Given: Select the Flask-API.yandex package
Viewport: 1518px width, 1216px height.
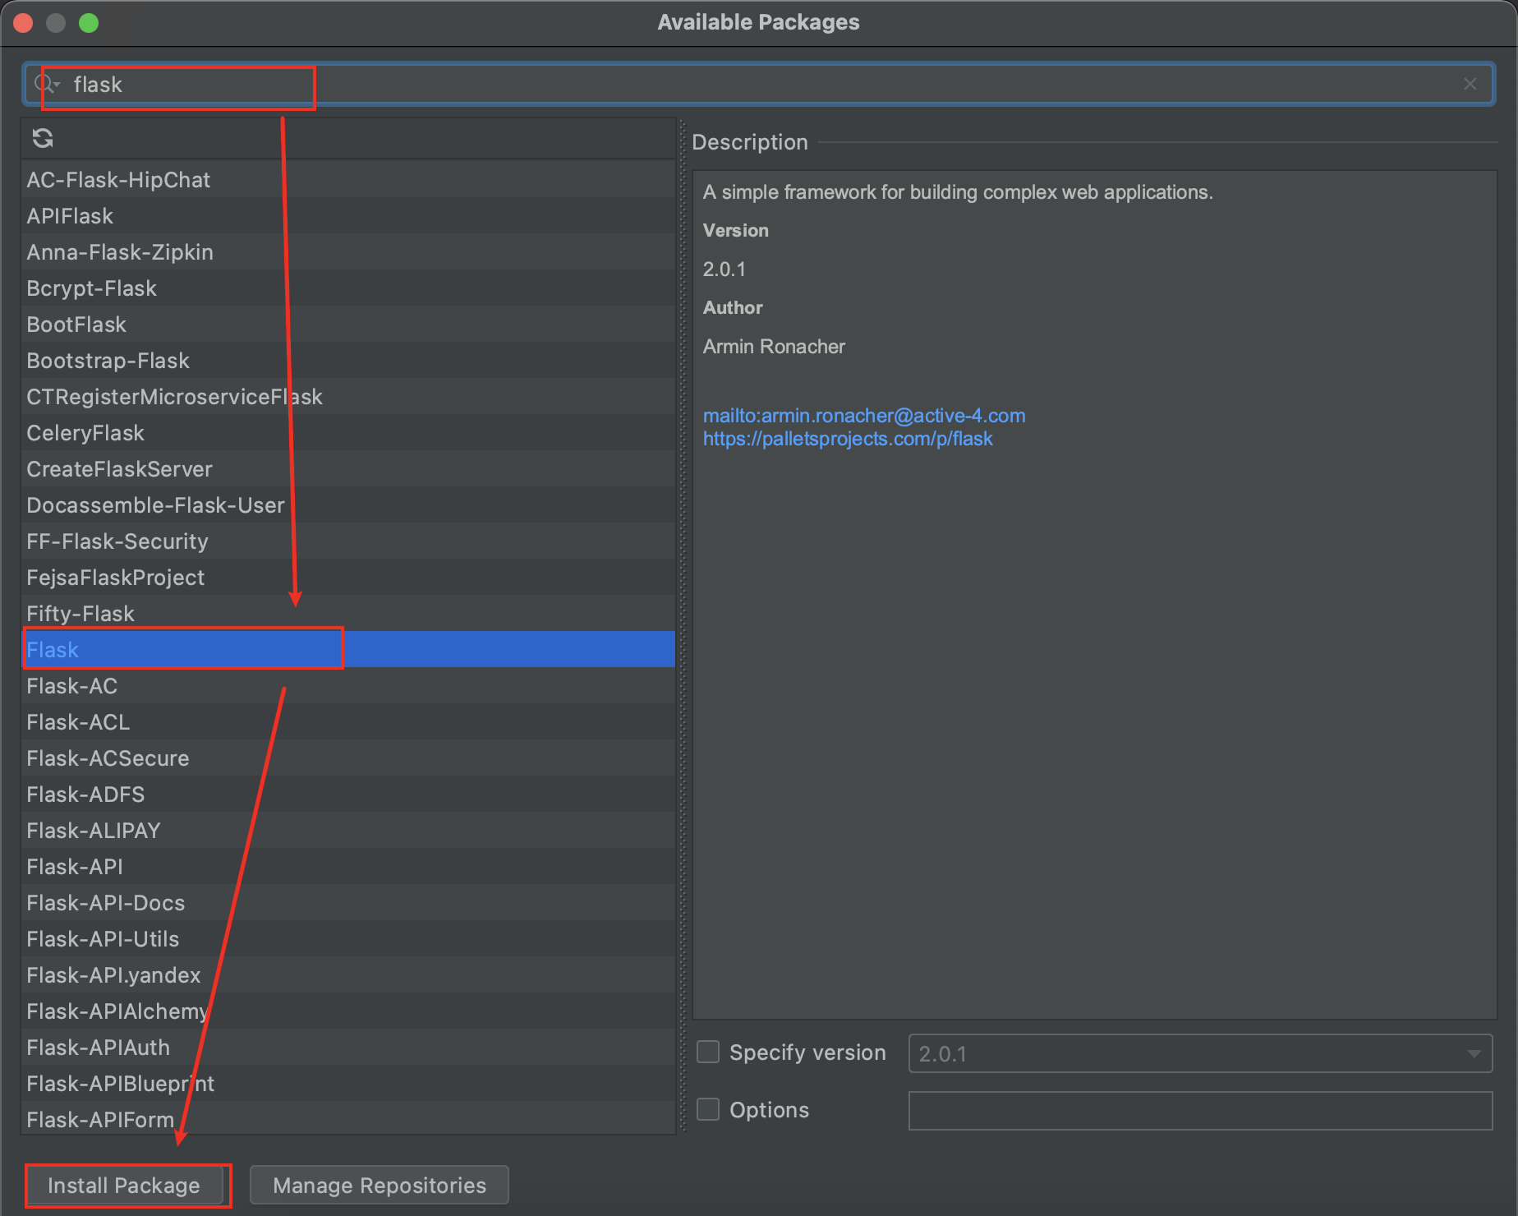Looking at the screenshot, I should 348,974.
